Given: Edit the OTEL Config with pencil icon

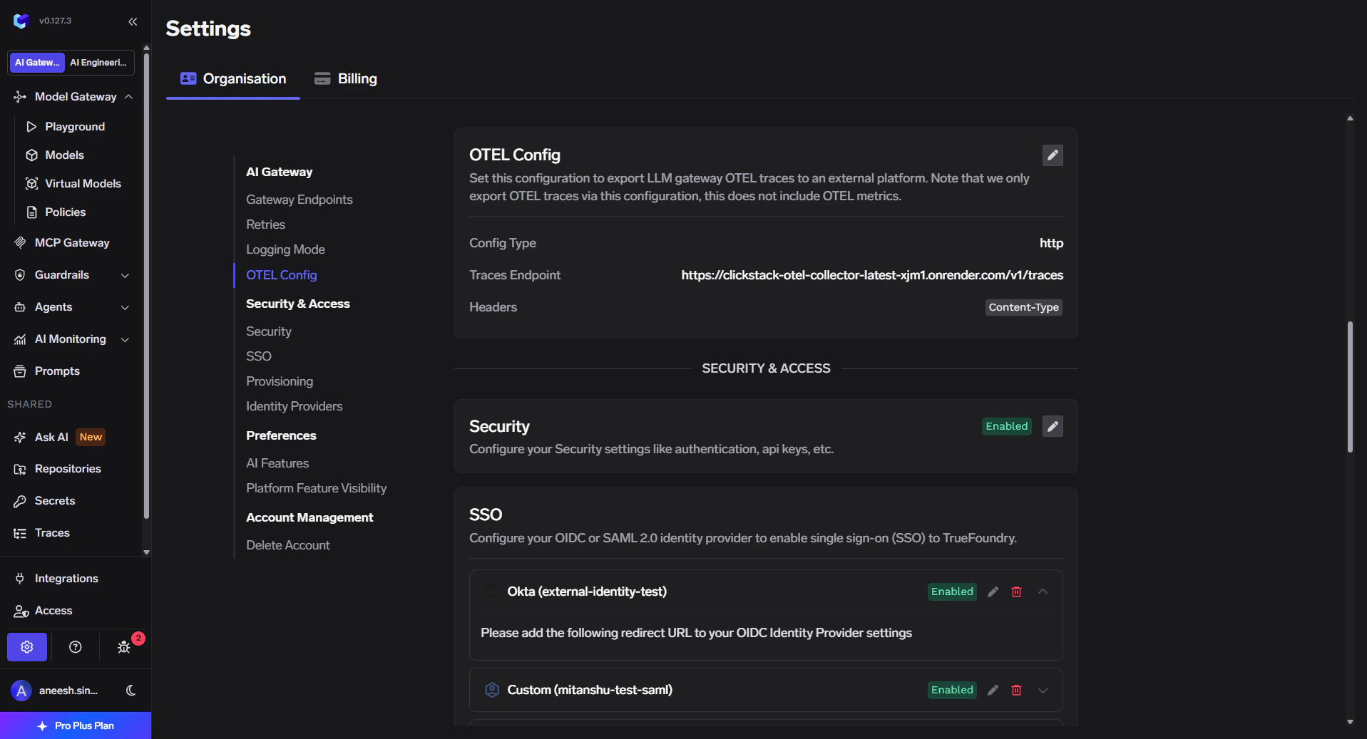Looking at the screenshot, I should click(x=1053, y=155).
